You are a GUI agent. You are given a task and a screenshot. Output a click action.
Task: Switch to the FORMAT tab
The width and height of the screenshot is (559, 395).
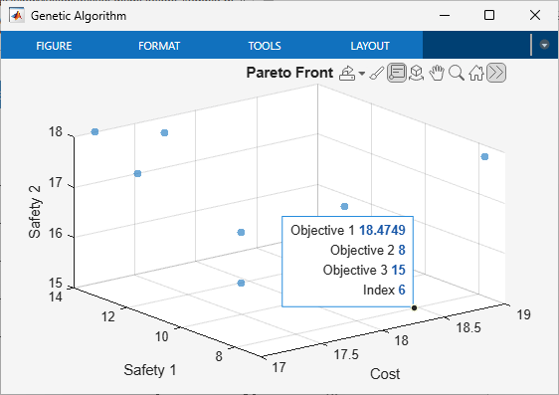[159, 46]
